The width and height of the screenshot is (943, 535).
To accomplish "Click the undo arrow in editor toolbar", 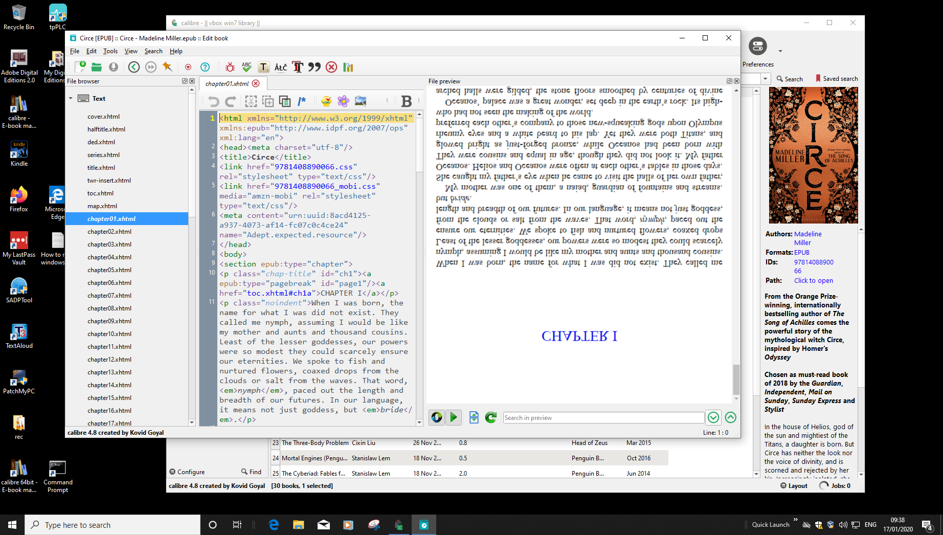I will coord(214,101).
